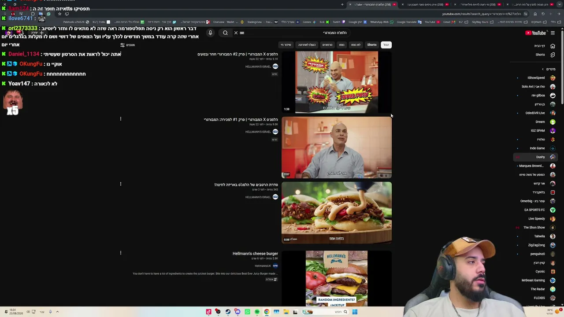Open the EA SPORTS FC subscription
Viewport: 564px width, 317px height.
[x=536, y=210]
